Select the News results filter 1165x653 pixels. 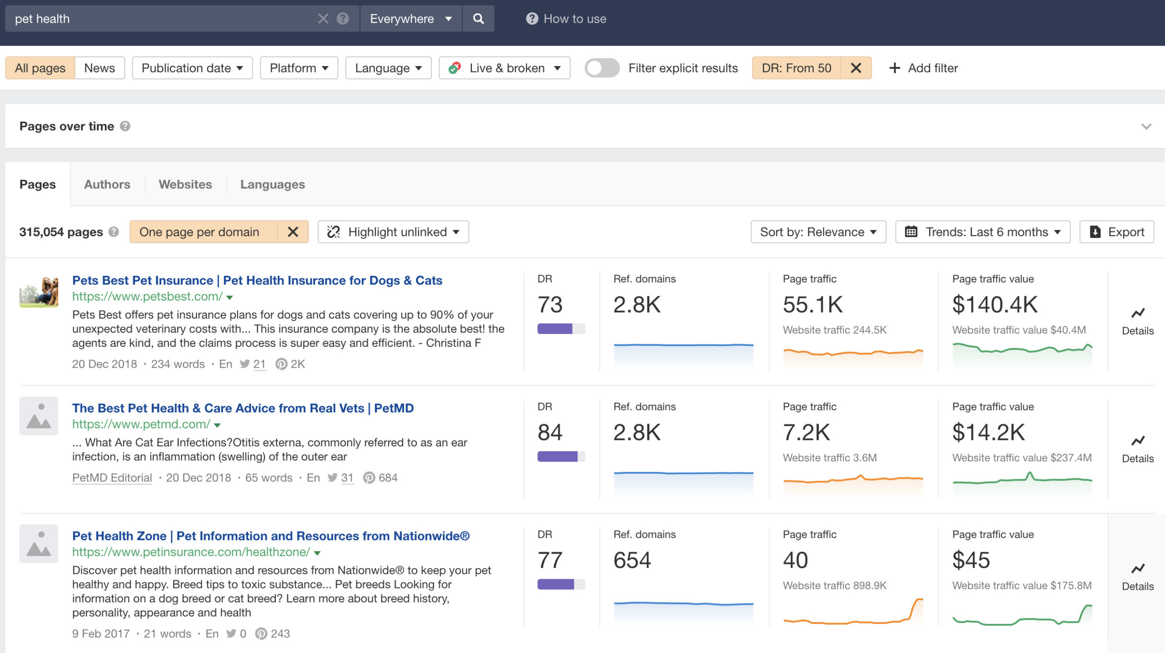click(99, 67)
